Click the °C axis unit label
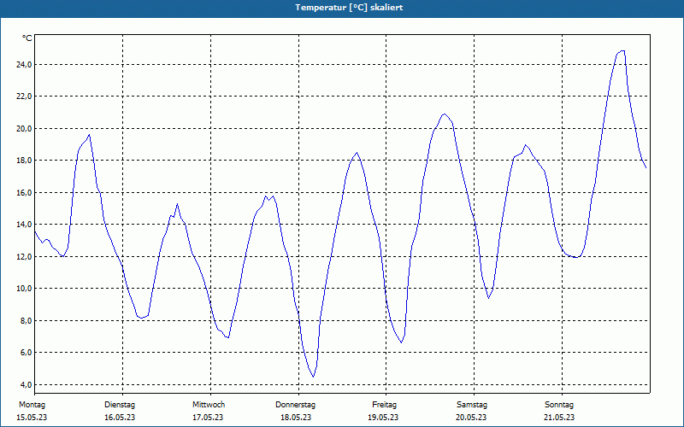The width and height of the screenshot is (684, 427). (x=27, y=38)
